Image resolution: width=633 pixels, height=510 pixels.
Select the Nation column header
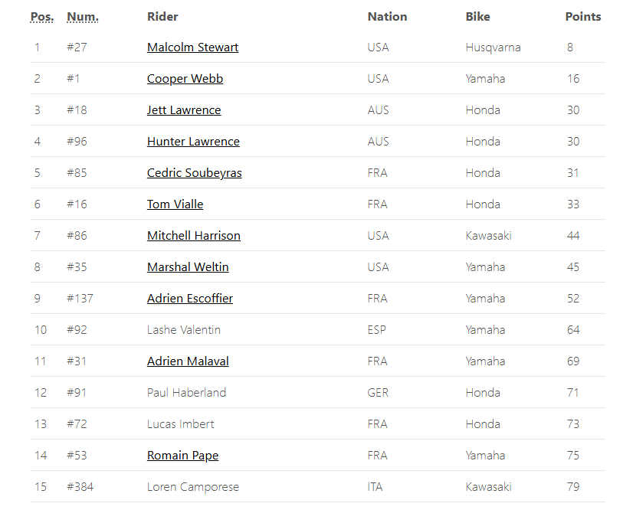click(x=387, y=17)
